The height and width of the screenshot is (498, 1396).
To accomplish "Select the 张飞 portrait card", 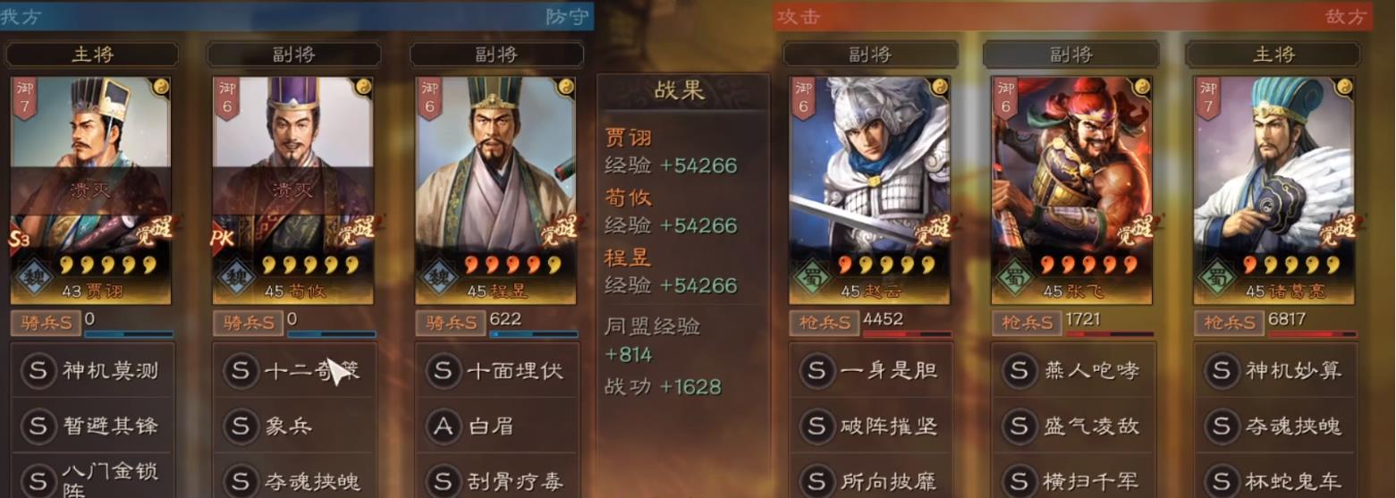I will pos(1071,190).
